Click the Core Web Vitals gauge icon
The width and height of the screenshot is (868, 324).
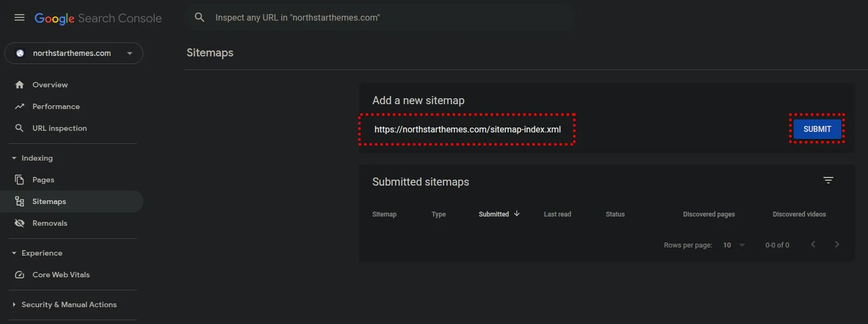tap(20, 275)
